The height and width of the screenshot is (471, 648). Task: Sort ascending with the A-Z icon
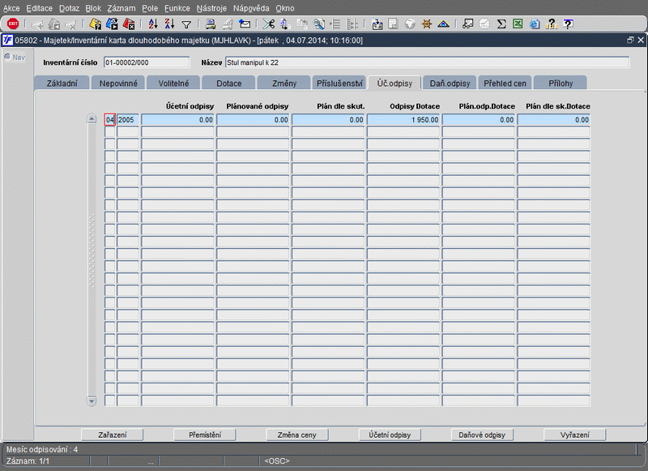(x=153, y=24)
